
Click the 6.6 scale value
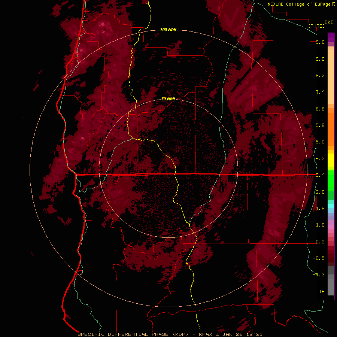320,109
